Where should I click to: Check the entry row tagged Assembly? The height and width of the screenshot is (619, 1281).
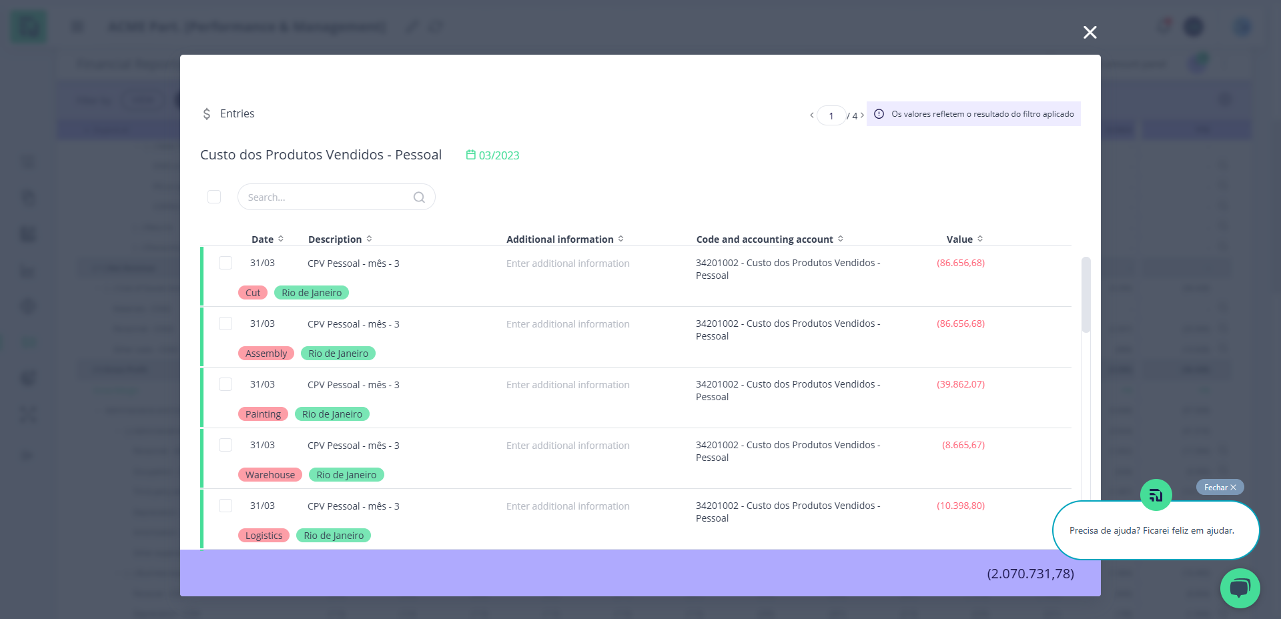226,324
